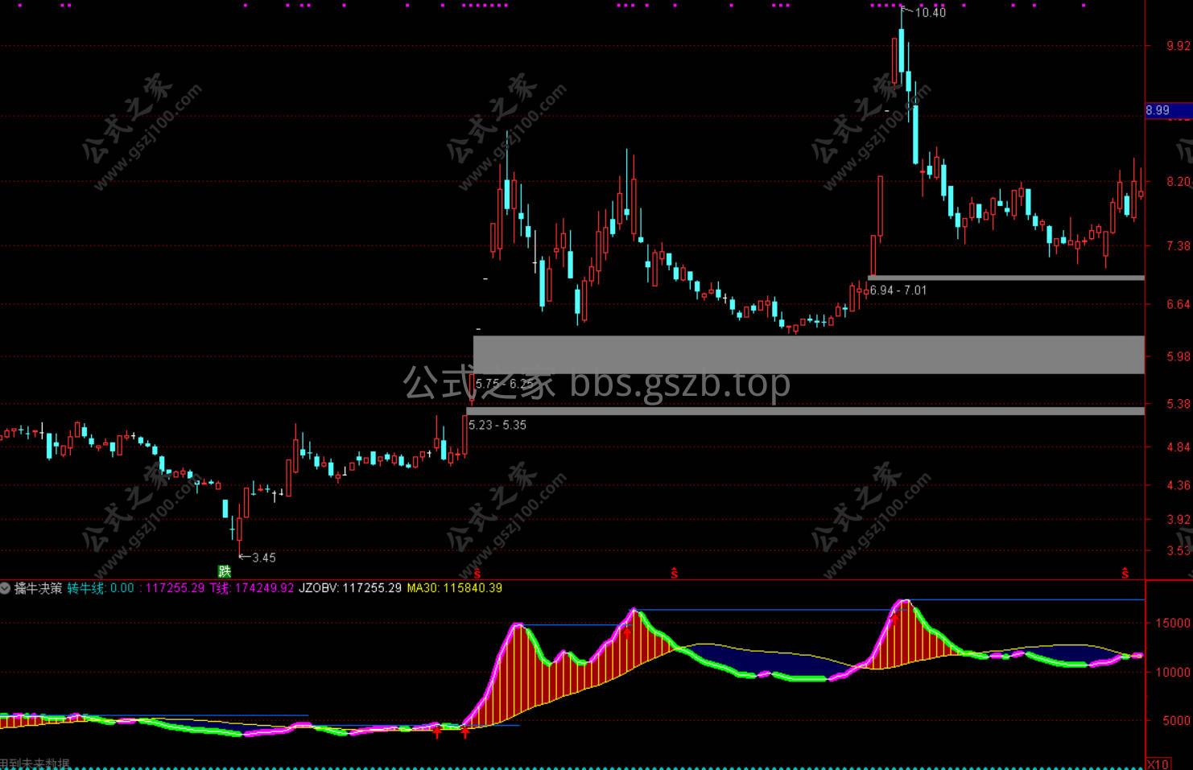1193x770 pixels.
Task: Click the green 跌 signal marker
Action: tap(225, 571)
